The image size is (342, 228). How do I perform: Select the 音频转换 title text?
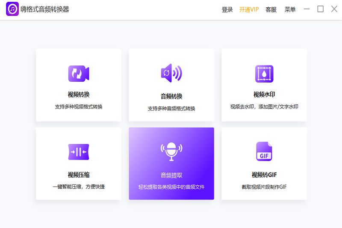tap(171, 96)
